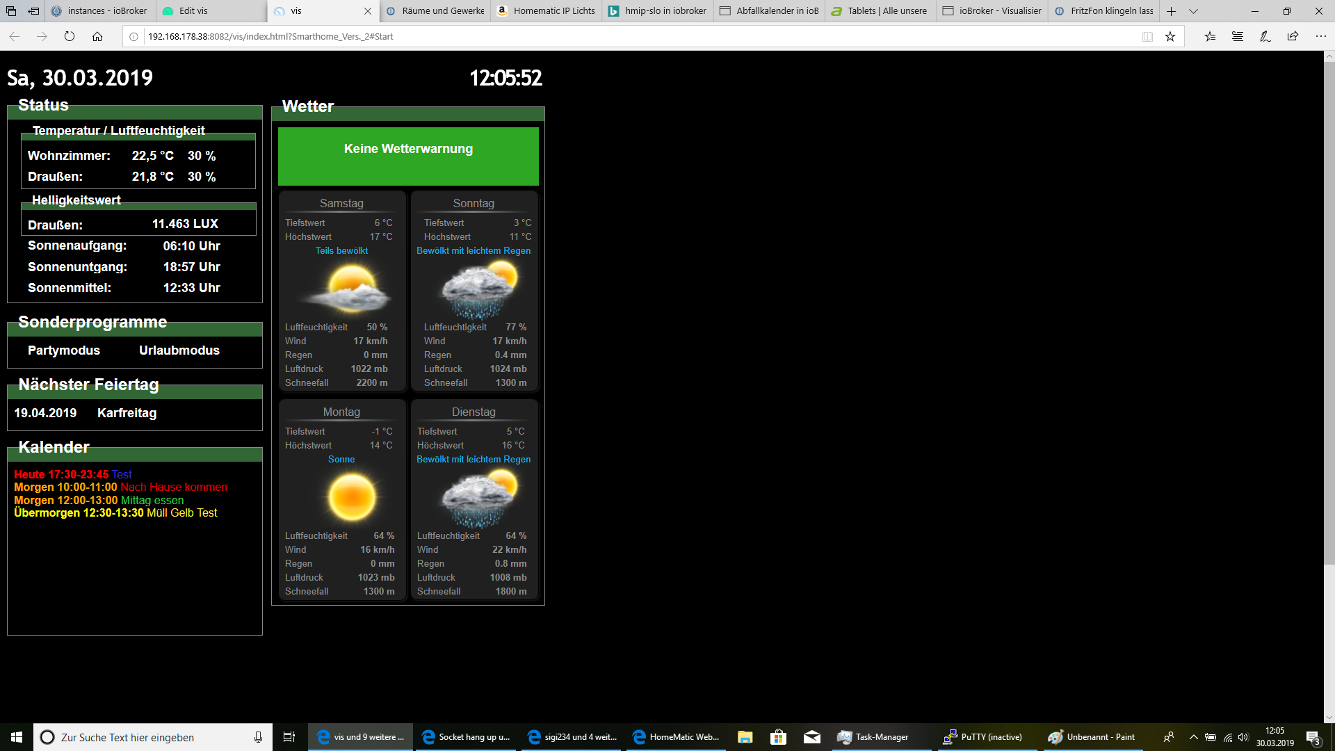This screenshot has height=751, width=1335.
Task: Click the Teils bewölkt Samstag forecast link
Action: (341, 250)
